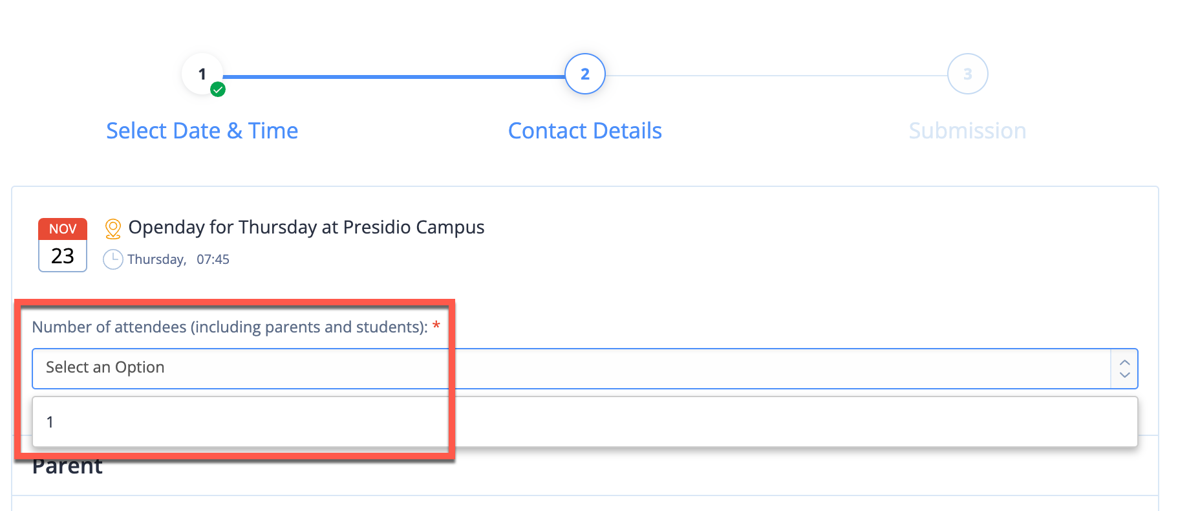
Task: Click the Openday for Thursday at Presidio Campus title
Action: [306, 228]
